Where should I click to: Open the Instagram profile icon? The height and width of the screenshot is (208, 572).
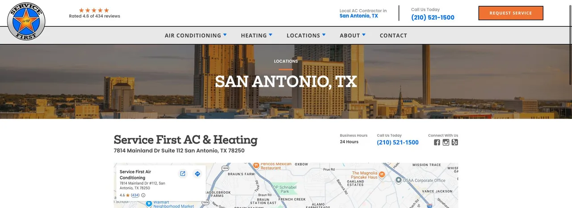pos(446,142)
